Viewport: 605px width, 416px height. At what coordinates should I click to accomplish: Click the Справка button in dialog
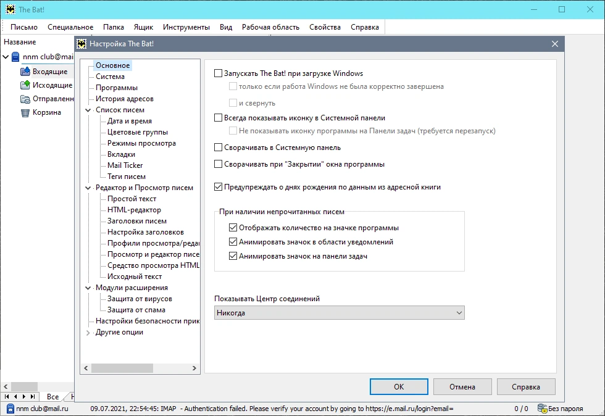526,386
